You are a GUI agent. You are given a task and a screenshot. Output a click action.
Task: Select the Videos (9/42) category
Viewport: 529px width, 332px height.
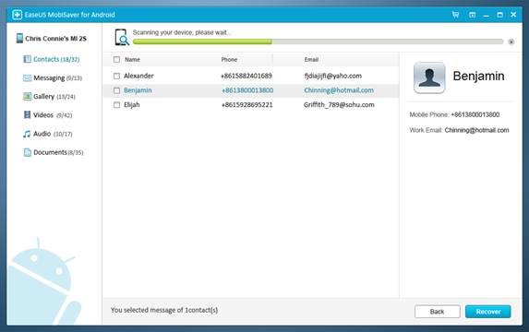click(53, 115)
